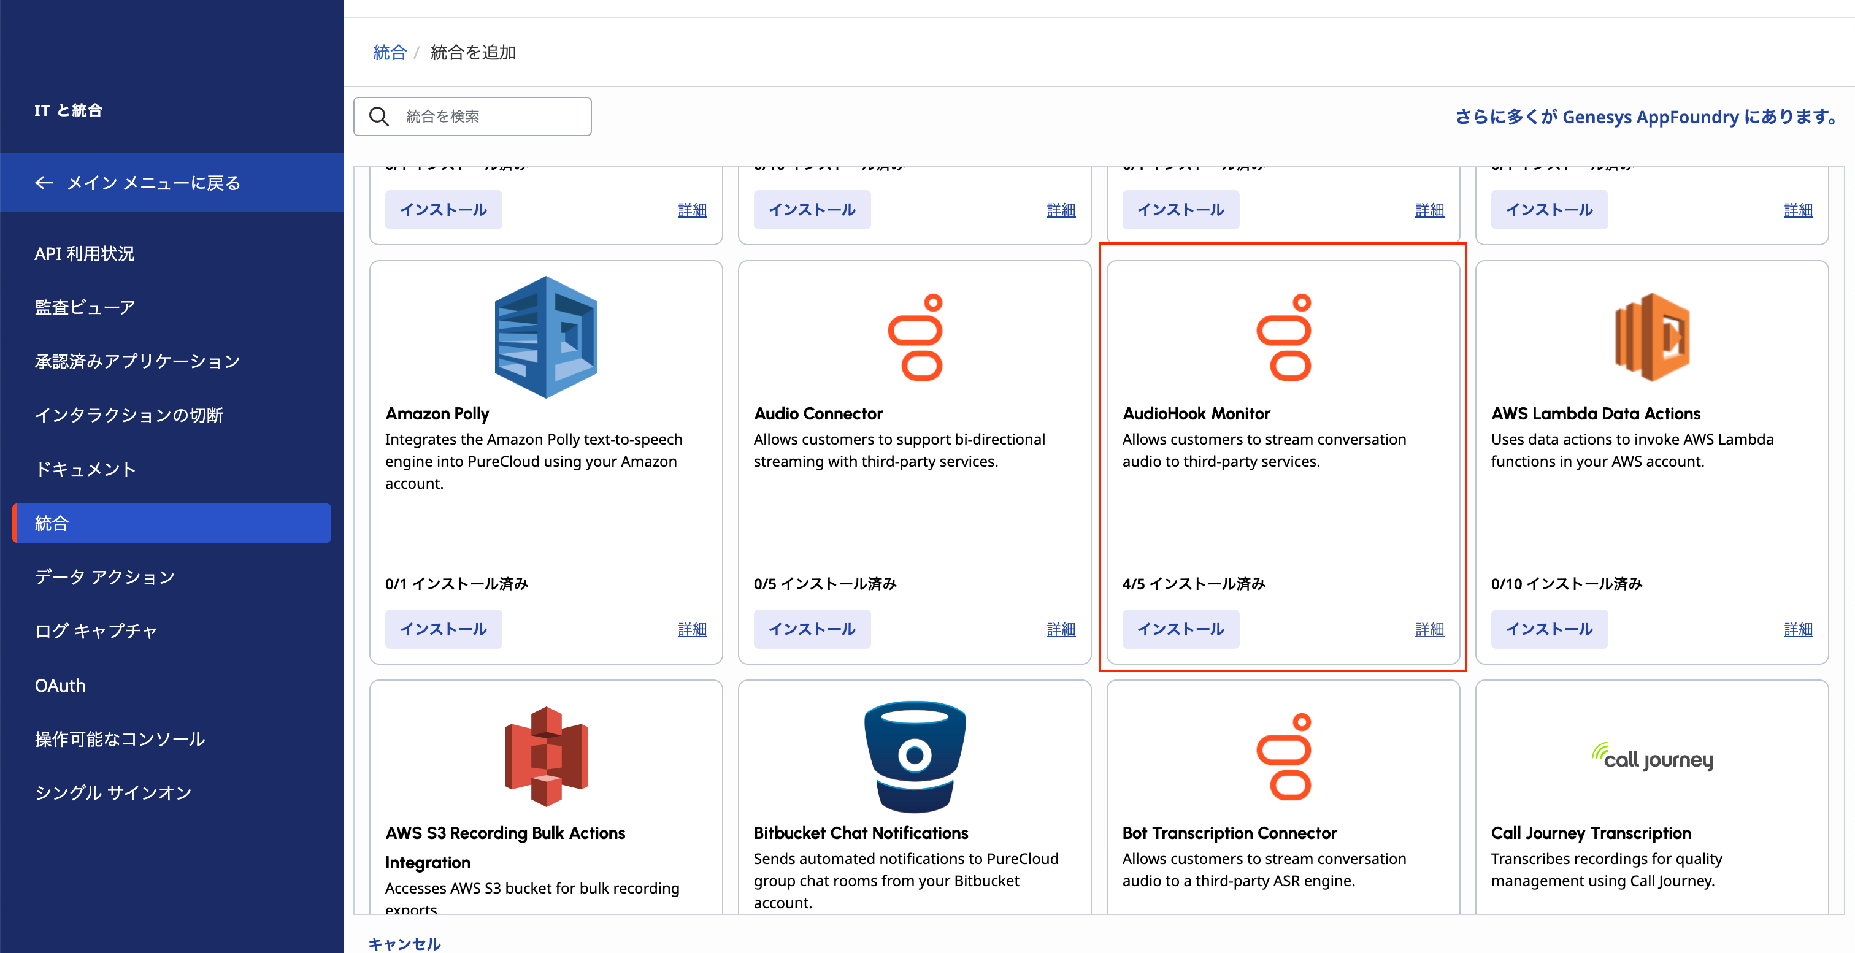Click the AudioHook Monitor title
Image resolution: width=1855 pixels, height=953 pixels.
click(1196, 414)
